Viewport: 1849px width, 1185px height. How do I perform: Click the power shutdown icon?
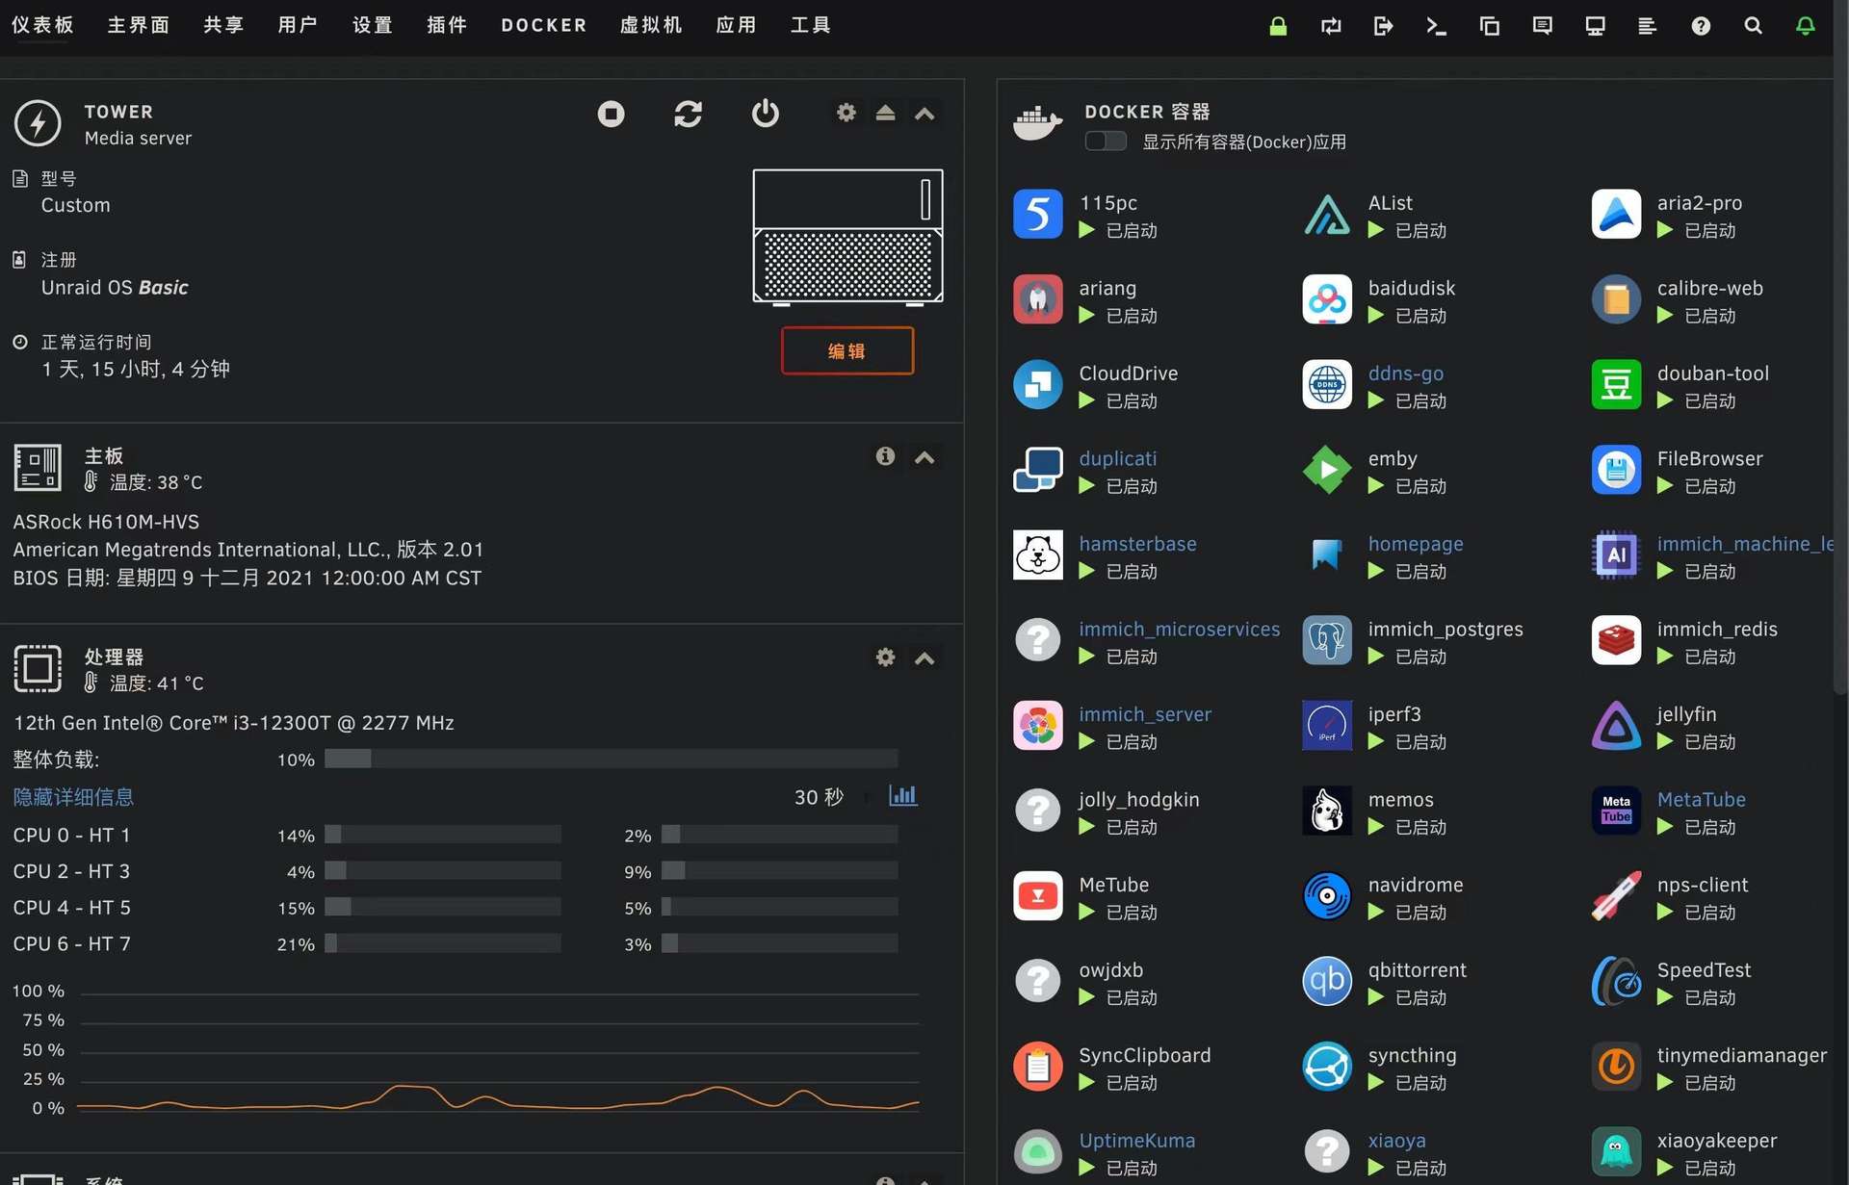click(765, 114)
